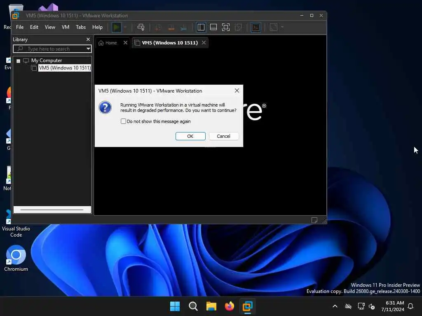Click Enter Full Screen Mode toolbar icon

(x=226, y=27)
